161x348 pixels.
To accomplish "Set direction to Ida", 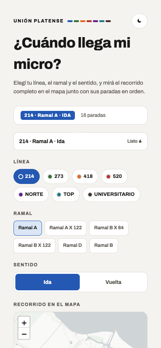I will (x=48, y=282).
